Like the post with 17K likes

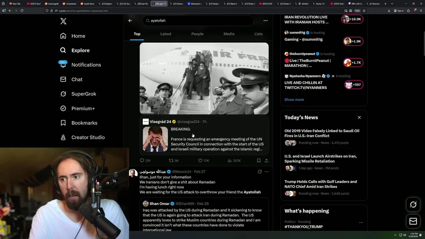point(204,161)
